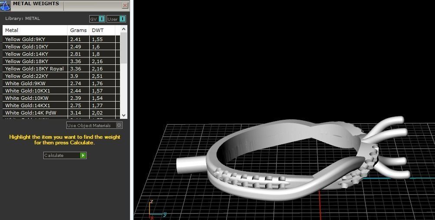Image resolution: width=435 pixels, height=220 pixels.
Task: Click the ring sprue cylinder in viewport
Action: 192,165
